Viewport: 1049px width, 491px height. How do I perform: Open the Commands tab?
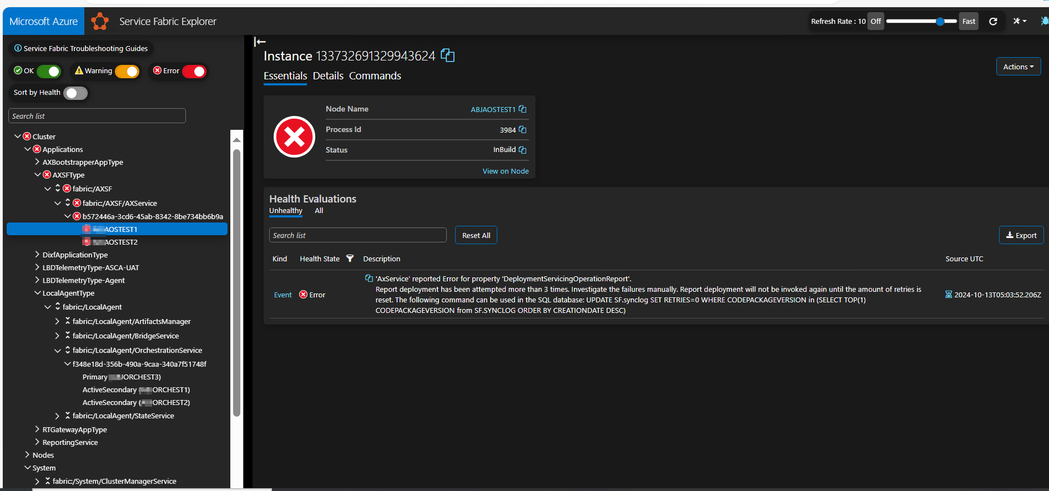375,76
